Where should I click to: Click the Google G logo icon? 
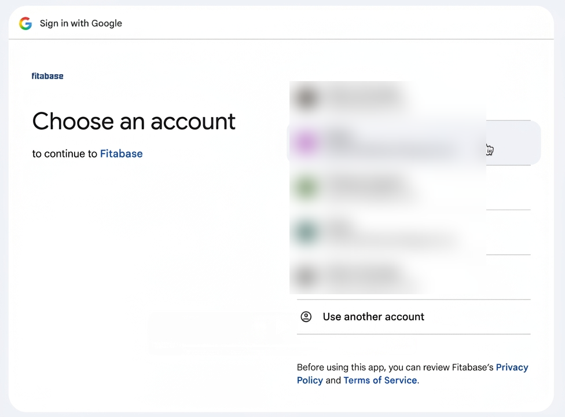[x=25, y=23]
